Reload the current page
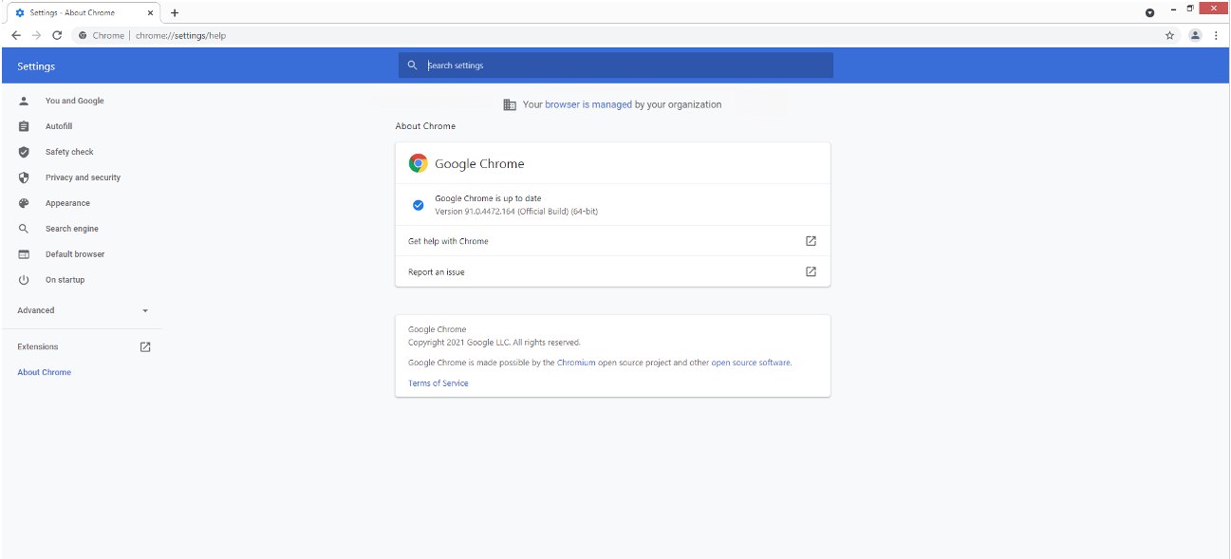This screenshot has height=559, width=1231. [x=57, y=35]
